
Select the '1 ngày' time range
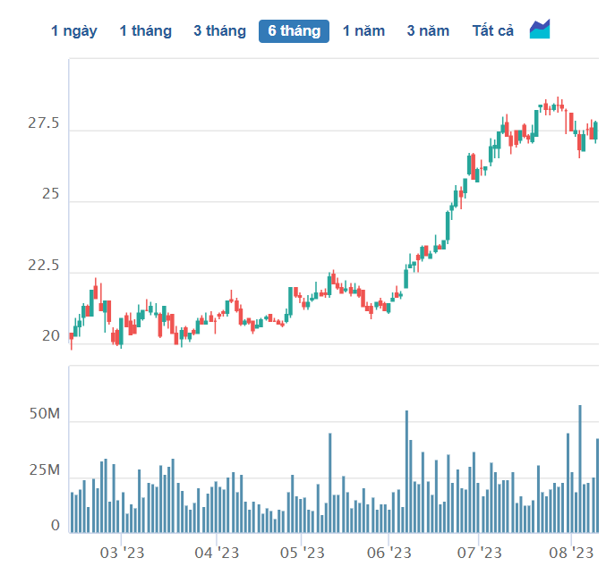coord(74,31)
